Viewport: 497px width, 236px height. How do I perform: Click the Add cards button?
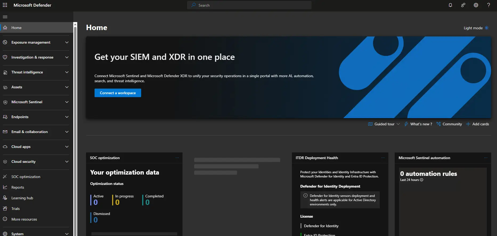[478, 124]
